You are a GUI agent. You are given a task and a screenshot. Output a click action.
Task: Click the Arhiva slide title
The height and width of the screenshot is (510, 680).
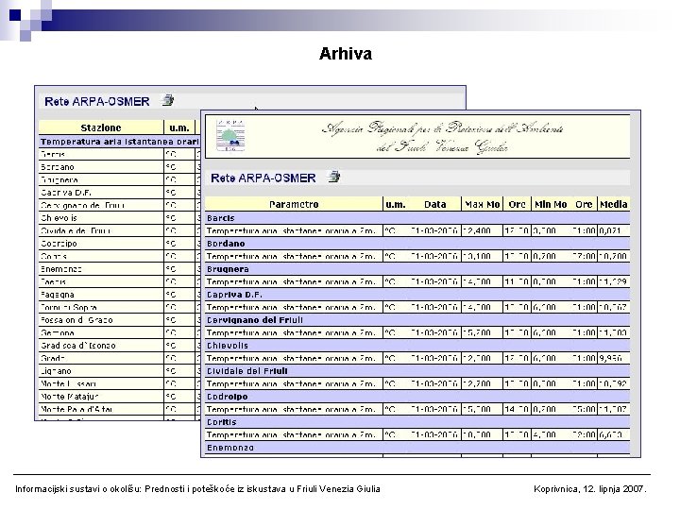click(346, 54)
